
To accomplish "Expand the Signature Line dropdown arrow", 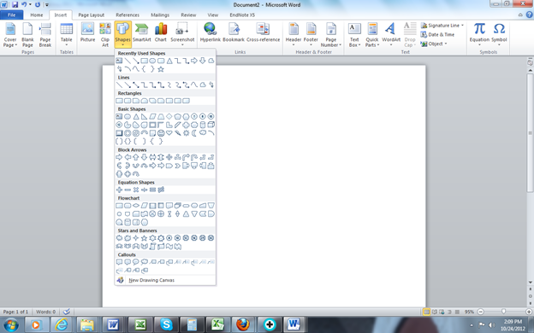I will click(462, 26).
